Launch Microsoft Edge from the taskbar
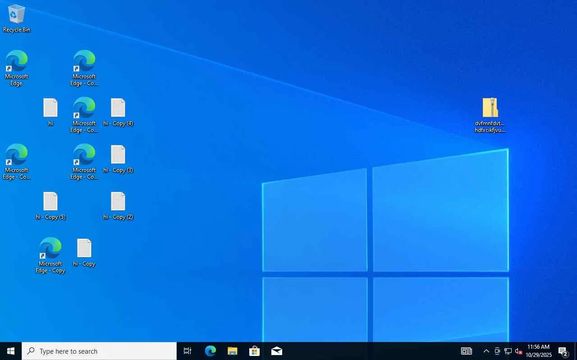Image resolution: width=577 pixels, height=360 pixels. (210, 351)
